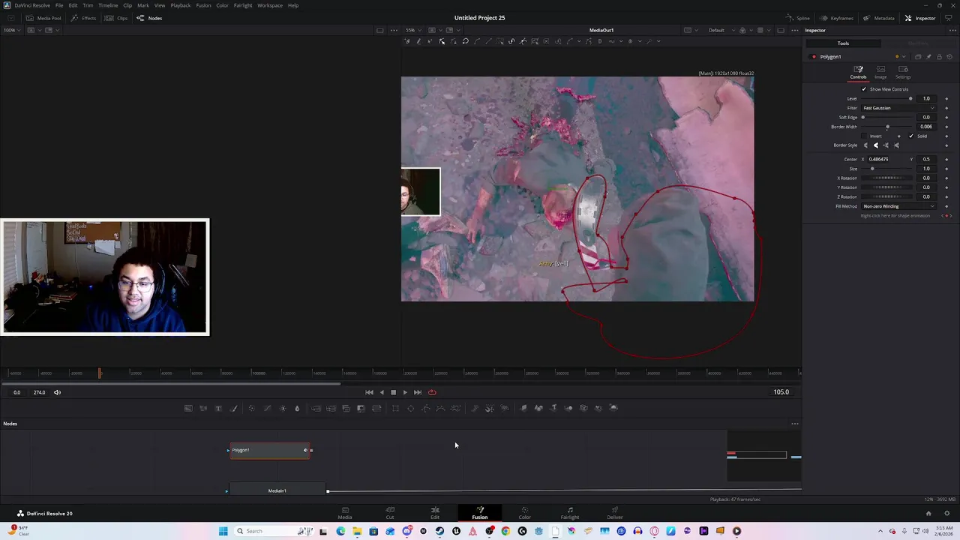Toggle the Inspector panel
Viewport: 960px width, 540px height.
click(x=919, y=18)
